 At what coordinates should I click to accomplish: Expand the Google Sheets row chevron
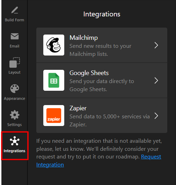coord(156,81)
